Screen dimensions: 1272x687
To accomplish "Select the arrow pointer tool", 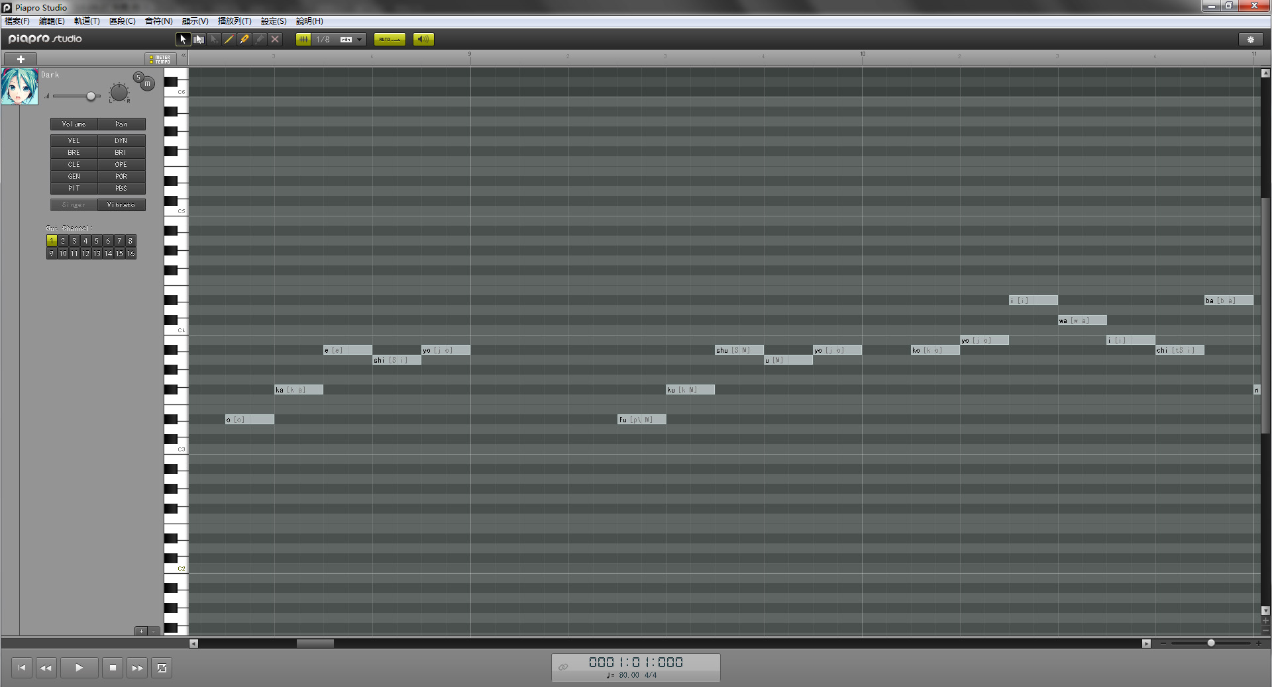I will coord(183,39).
